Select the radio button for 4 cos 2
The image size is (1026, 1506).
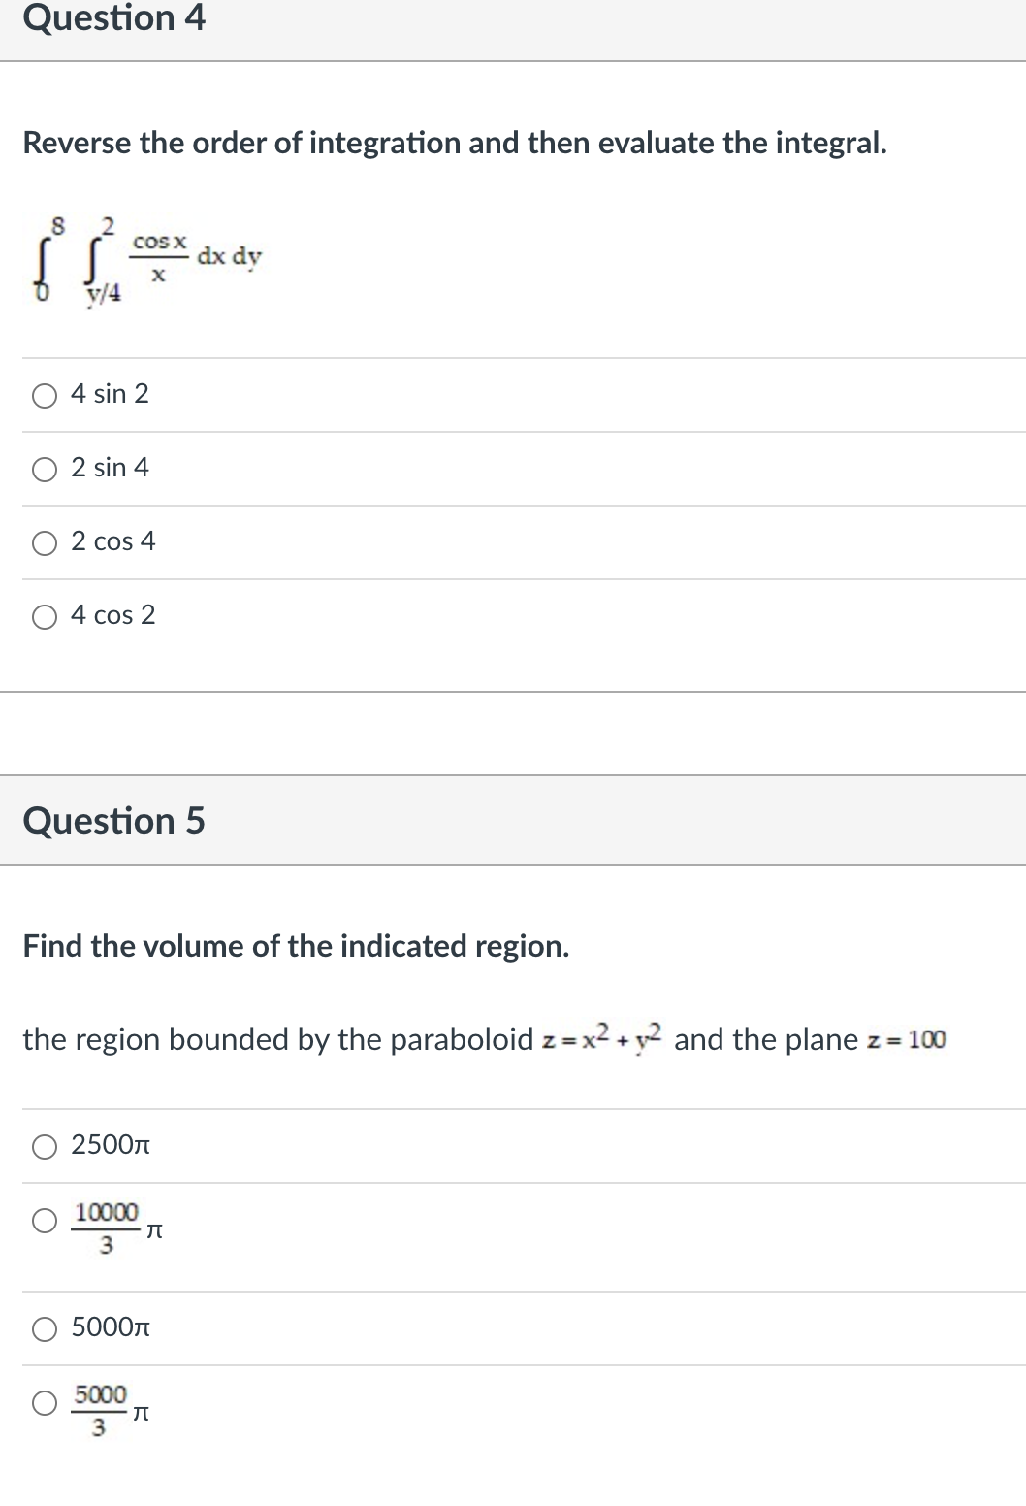tap(45, 615)
